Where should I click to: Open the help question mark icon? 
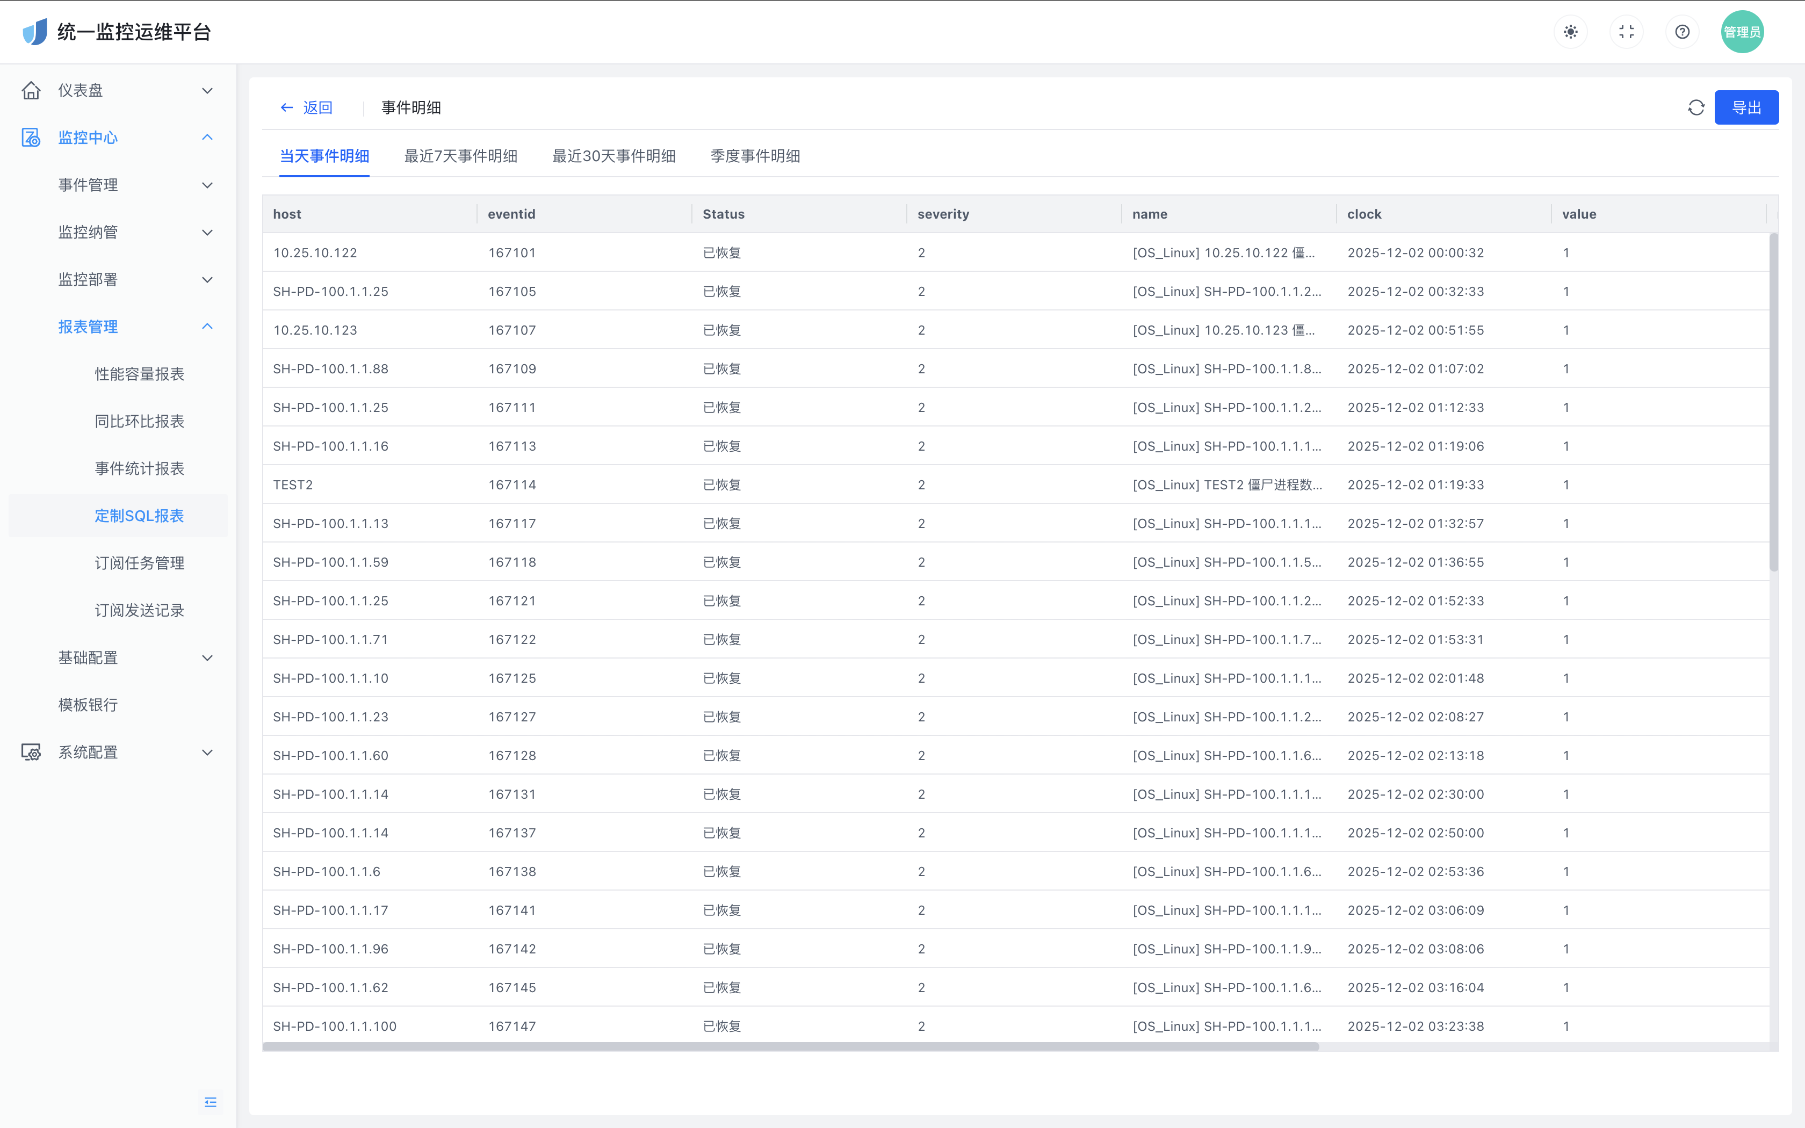[x=1682, y=32]
